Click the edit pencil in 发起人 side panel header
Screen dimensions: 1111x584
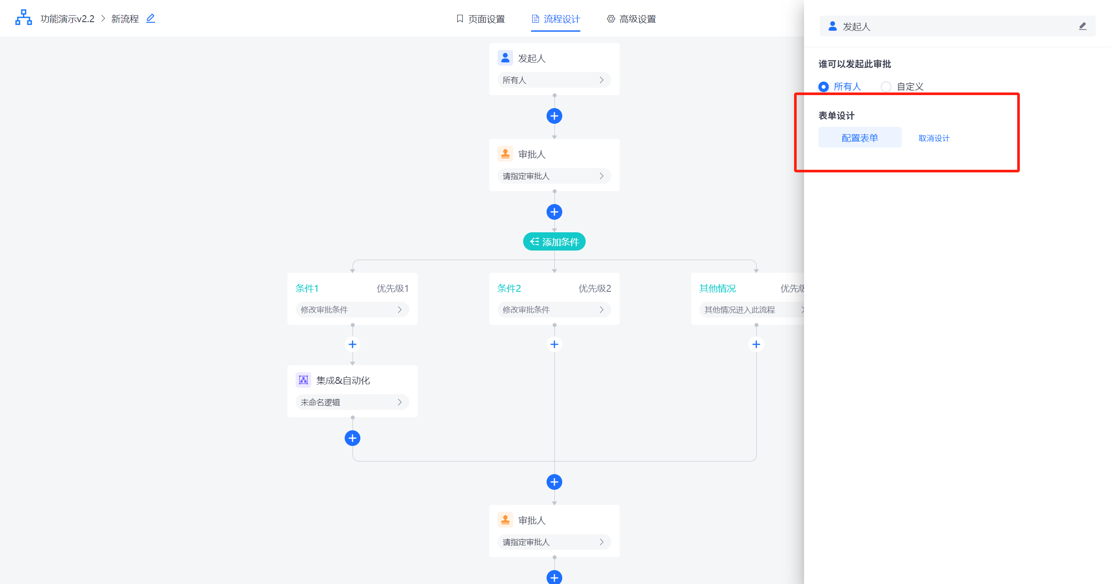(x=1082, y=26)
